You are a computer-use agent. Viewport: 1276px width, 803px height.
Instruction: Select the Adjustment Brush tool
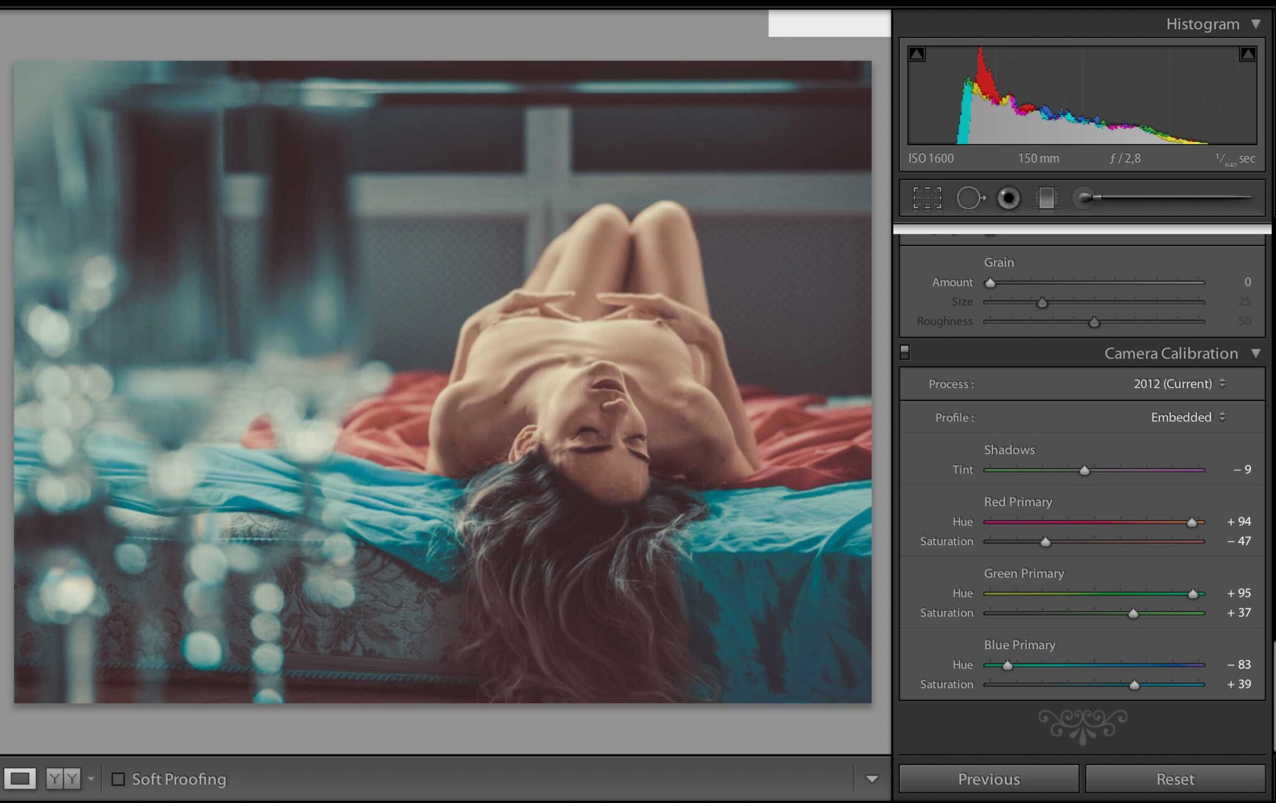tap(1085, 197)
